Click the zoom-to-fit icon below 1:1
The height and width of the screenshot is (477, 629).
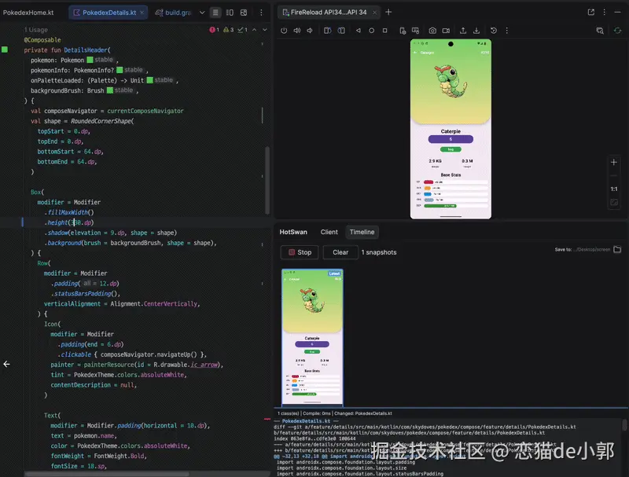614,203
